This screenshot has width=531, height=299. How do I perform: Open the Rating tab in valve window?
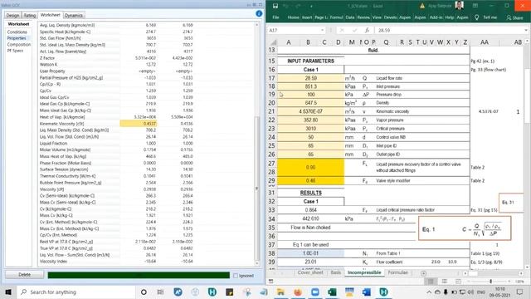click(x=30, y=16)
